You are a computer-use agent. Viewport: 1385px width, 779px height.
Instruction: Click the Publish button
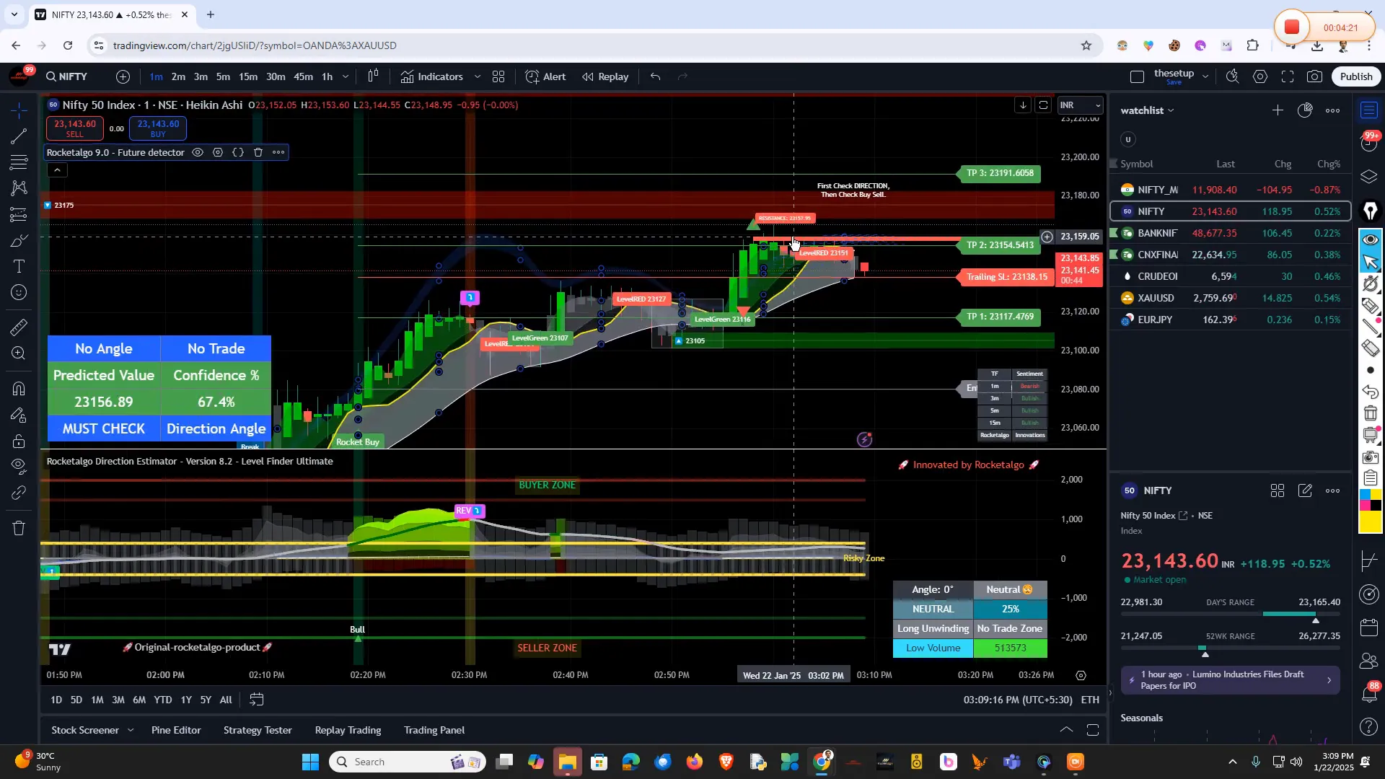tap(1356, 76)
